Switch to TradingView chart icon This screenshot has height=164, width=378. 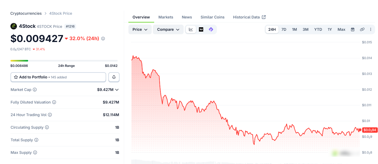(x=201, y=29)
